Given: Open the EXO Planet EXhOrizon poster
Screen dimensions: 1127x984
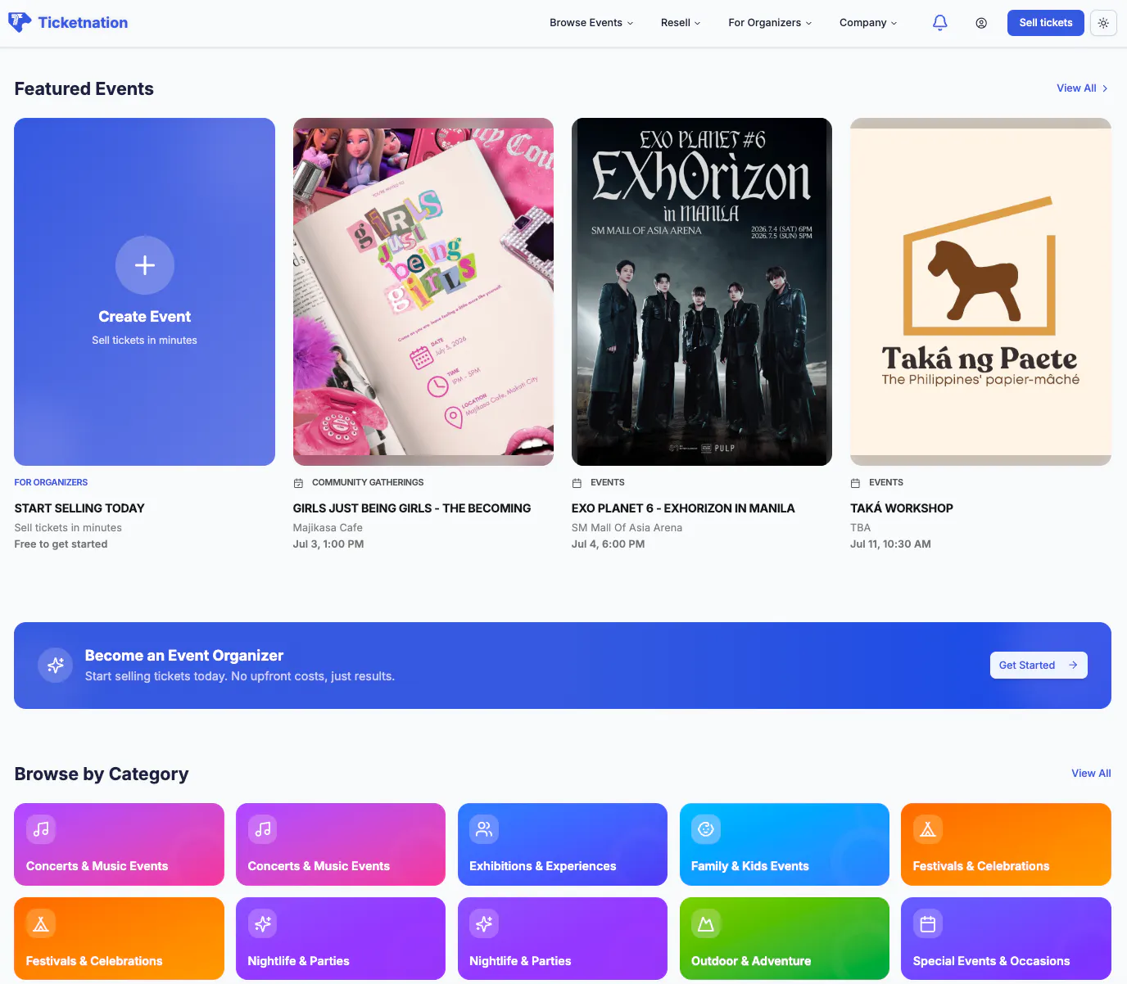Looking at the screenshot, I should pyautogui.click(x=702, y=291).
